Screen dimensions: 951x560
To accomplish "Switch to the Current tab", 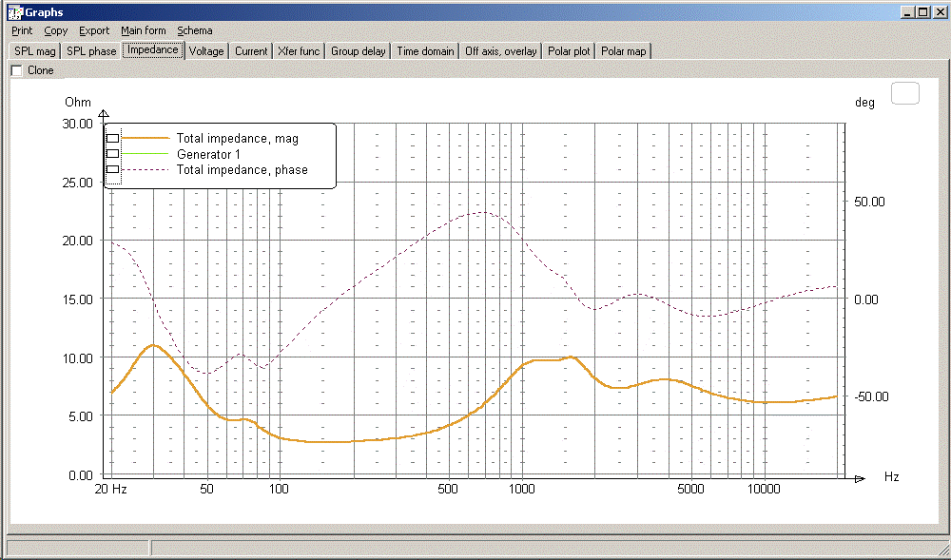I will [251, 51].
